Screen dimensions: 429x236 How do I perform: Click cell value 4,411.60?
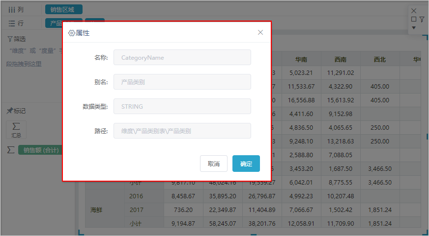point(301,114)
